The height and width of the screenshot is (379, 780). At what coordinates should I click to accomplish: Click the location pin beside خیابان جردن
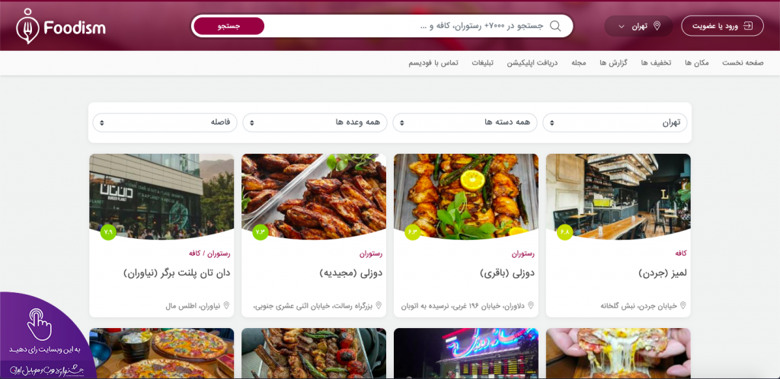point(683,305)
